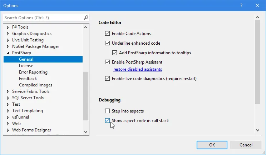
Task: Toggle Enable live code diagnostics checkbox
Action: tap(107, 79)
